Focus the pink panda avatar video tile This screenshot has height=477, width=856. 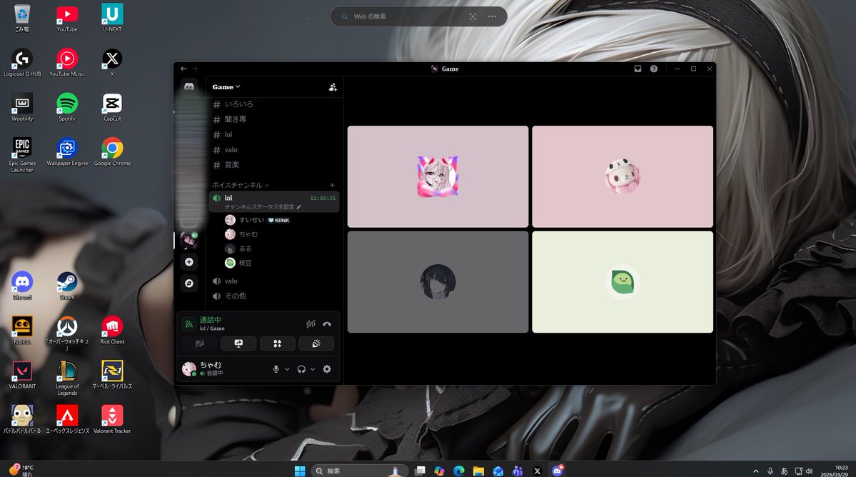click(623, 177)
